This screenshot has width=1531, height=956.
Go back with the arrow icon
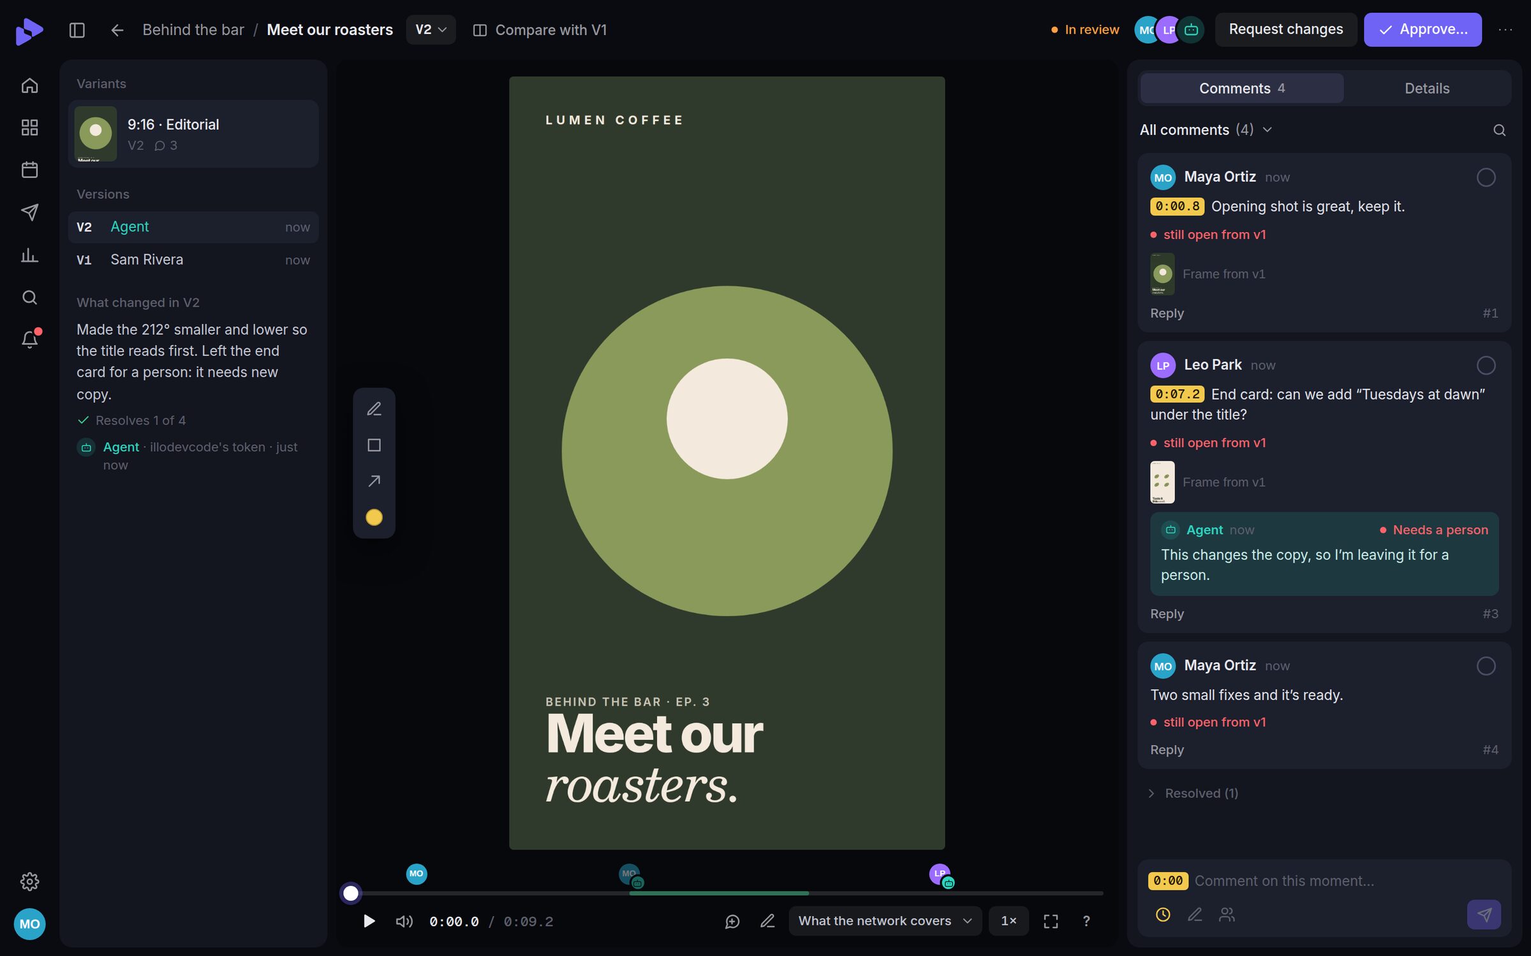pos(117,30)
